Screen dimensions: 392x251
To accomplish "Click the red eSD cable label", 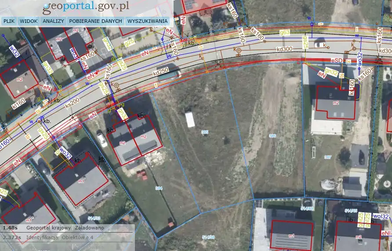I will (x=337, y=60).
